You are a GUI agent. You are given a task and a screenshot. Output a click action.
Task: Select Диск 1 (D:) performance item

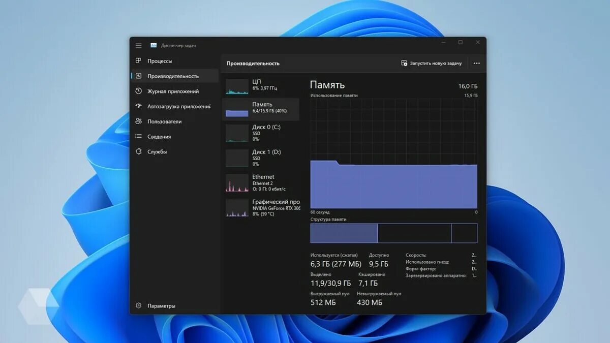point(261,158)
